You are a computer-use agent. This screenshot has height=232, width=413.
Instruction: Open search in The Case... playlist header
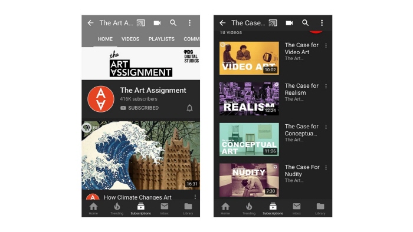(305, 23)
